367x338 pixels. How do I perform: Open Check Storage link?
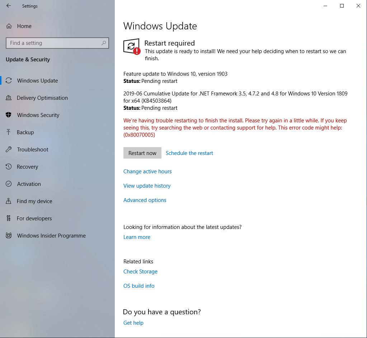[x=140, y=272]
